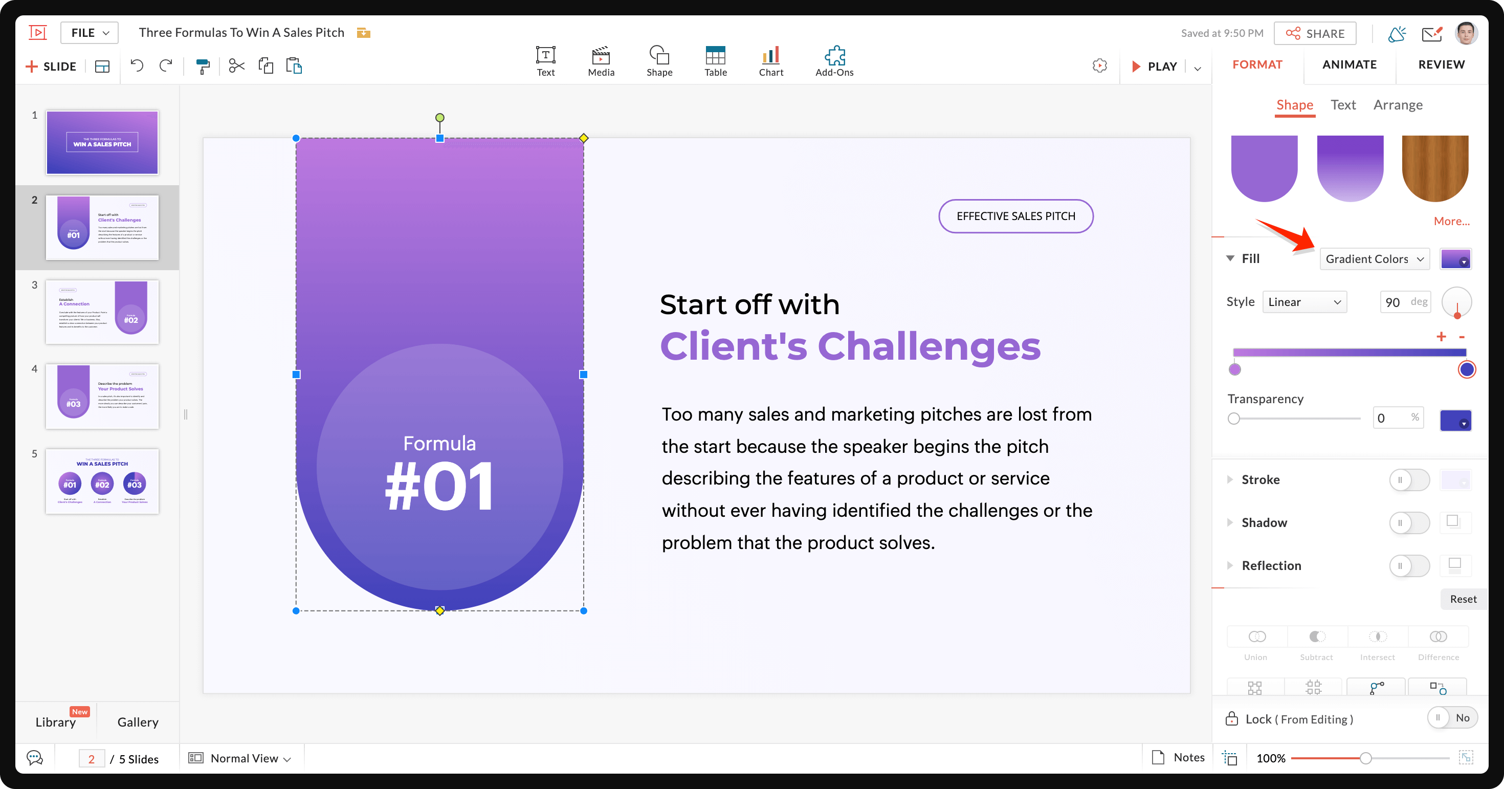This screenshot has width=1504, height=789.
Task: Click the Animate tab in panel
Action: pos(1350,64)
